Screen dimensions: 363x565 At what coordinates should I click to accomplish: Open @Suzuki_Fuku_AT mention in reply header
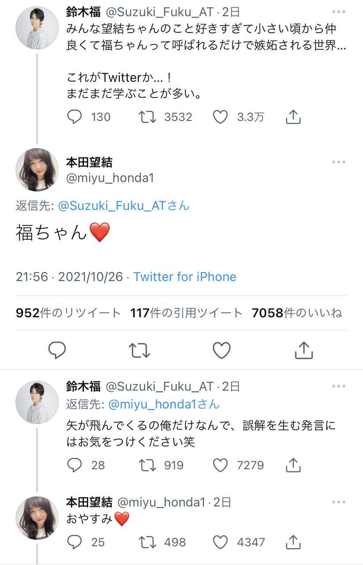tap(123, 205)
